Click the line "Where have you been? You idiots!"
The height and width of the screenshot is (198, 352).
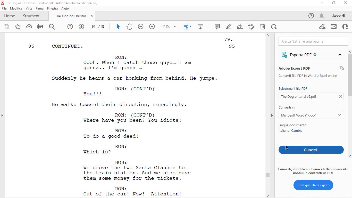tap(132, 120)
